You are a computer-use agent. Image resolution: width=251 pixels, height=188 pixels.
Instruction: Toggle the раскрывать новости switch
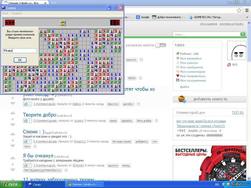161,45
